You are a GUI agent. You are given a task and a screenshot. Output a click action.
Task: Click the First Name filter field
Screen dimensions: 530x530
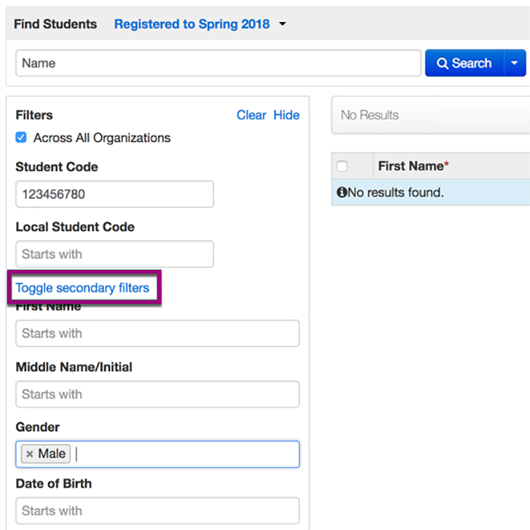[157, 334]
